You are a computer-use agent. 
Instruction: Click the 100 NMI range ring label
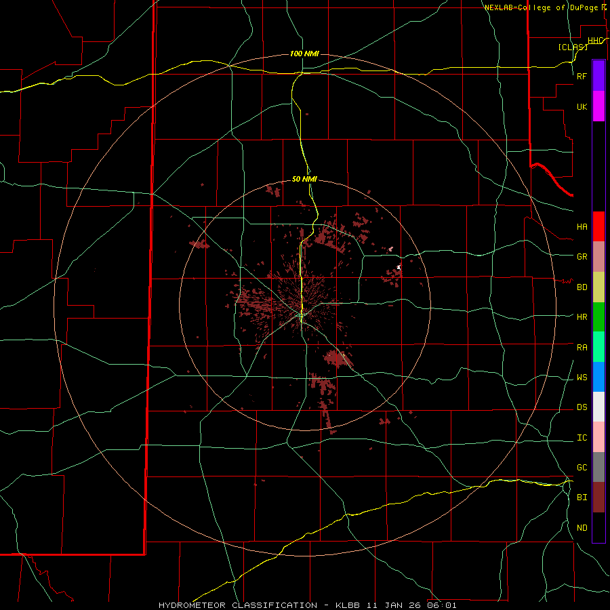(304, 54)
